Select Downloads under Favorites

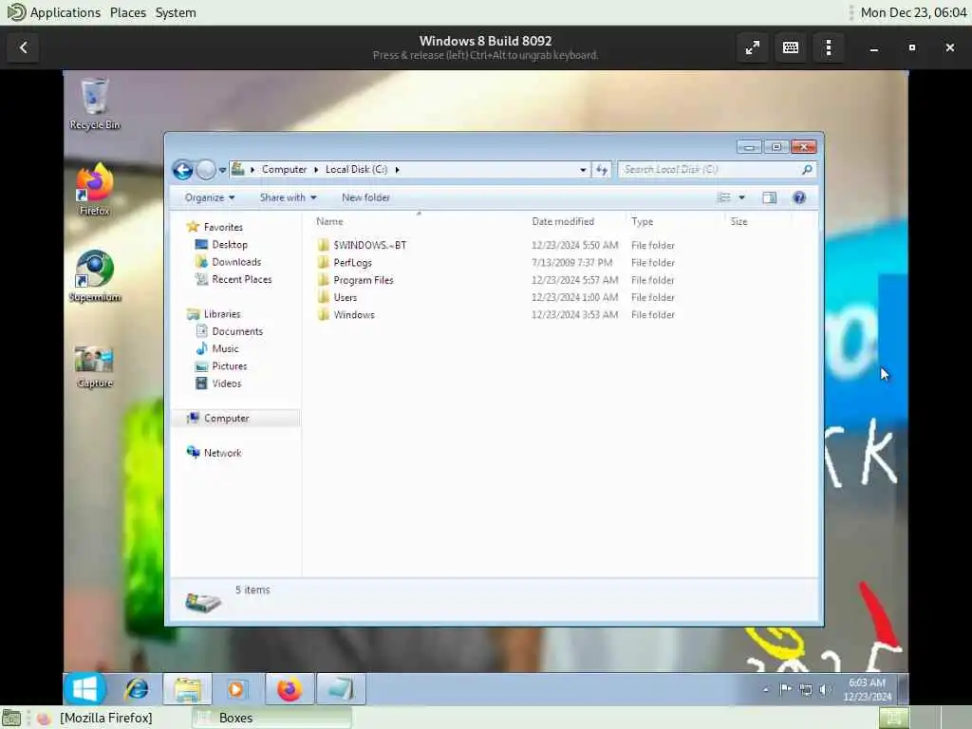point(236,262)
